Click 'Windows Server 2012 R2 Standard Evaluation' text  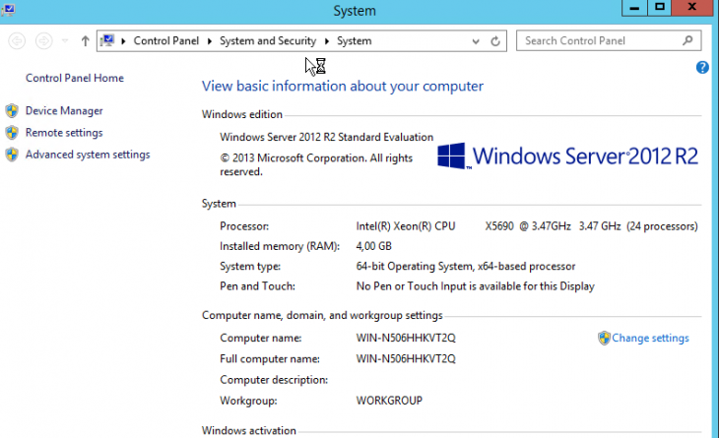tap(326, 137)
